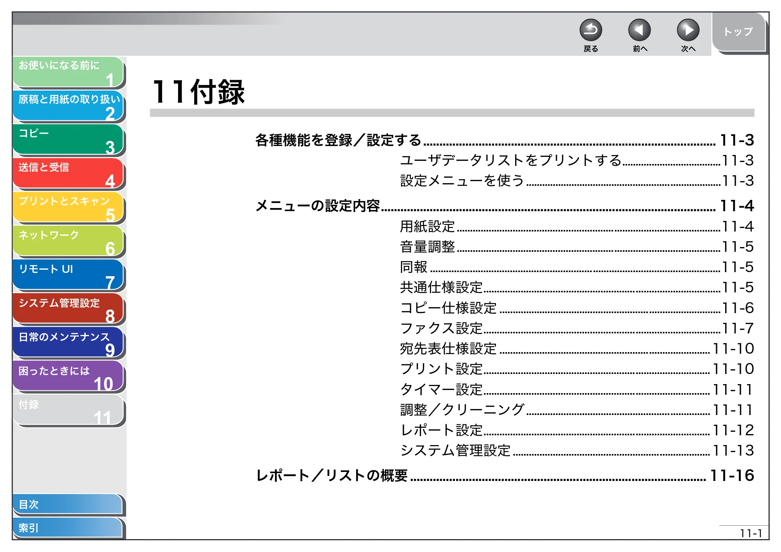This screenshot has height=552, width=781.
Task: Jump to 音量調整 entry
Action: coord(577,247)
